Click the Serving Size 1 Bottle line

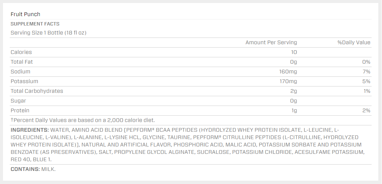click(49, 33)
